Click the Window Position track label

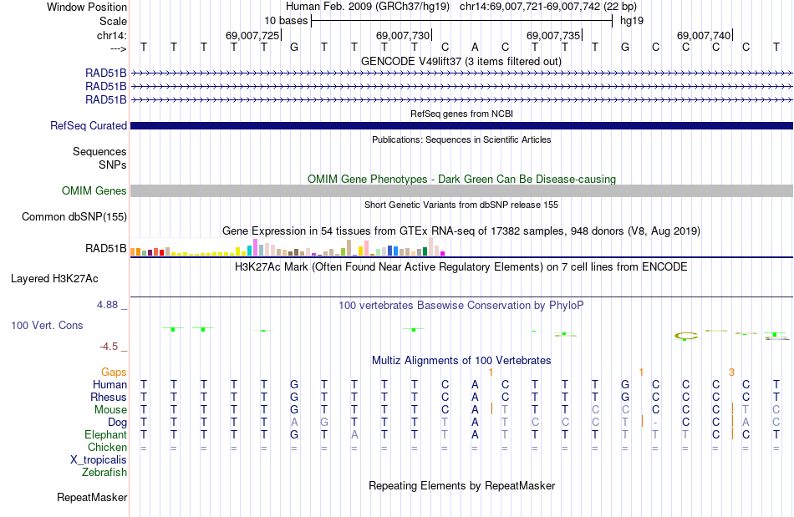(x=87, y=7)
